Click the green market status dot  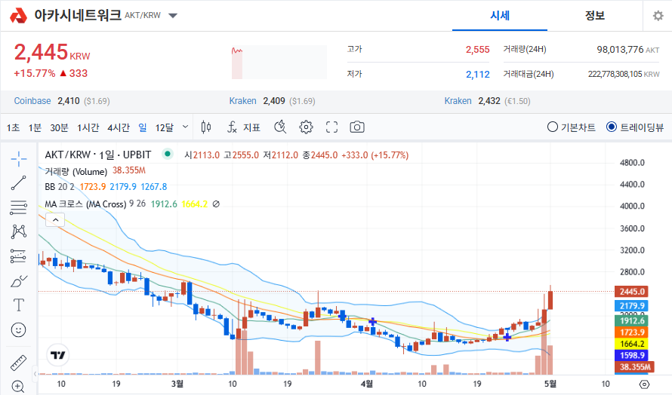(x=168, y=154)
